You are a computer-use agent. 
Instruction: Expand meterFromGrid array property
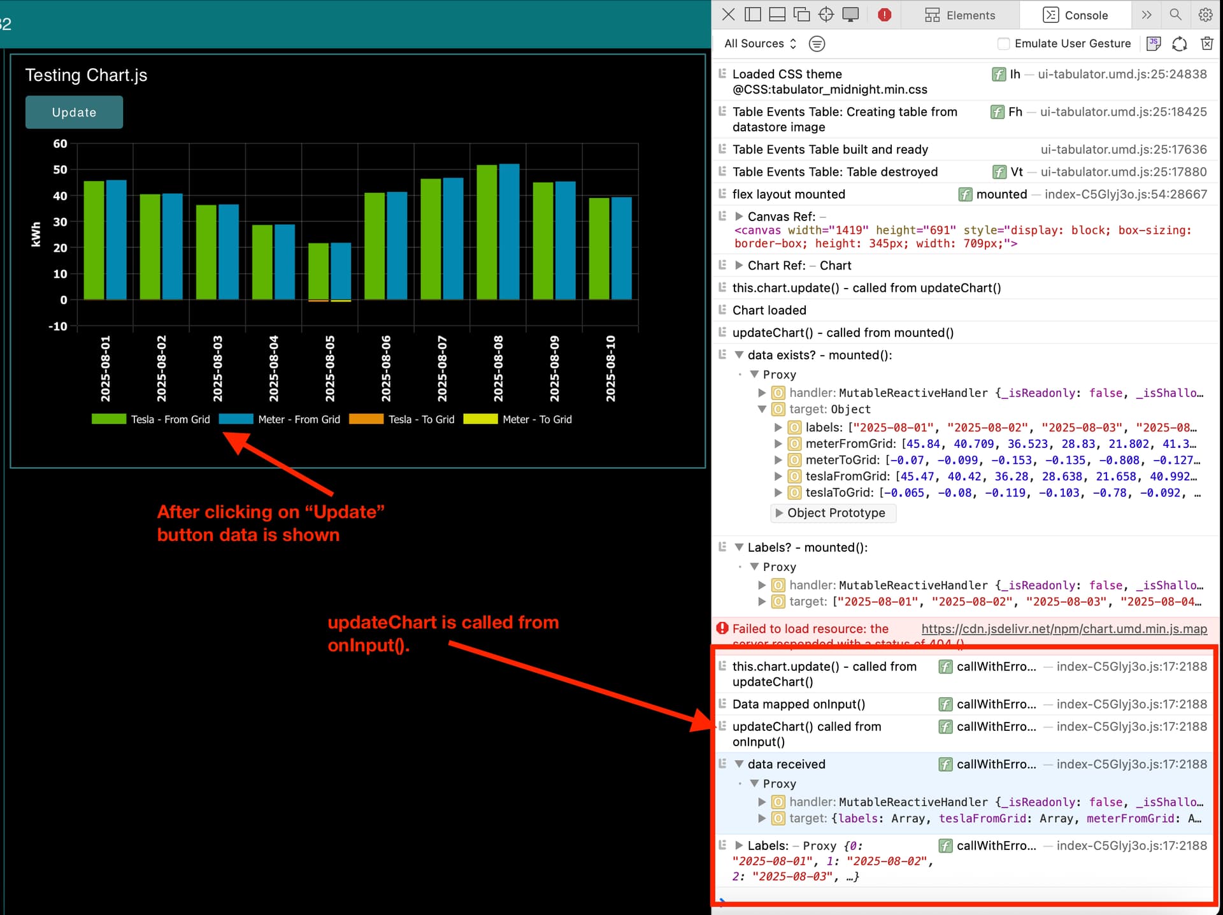coord(778,443)
